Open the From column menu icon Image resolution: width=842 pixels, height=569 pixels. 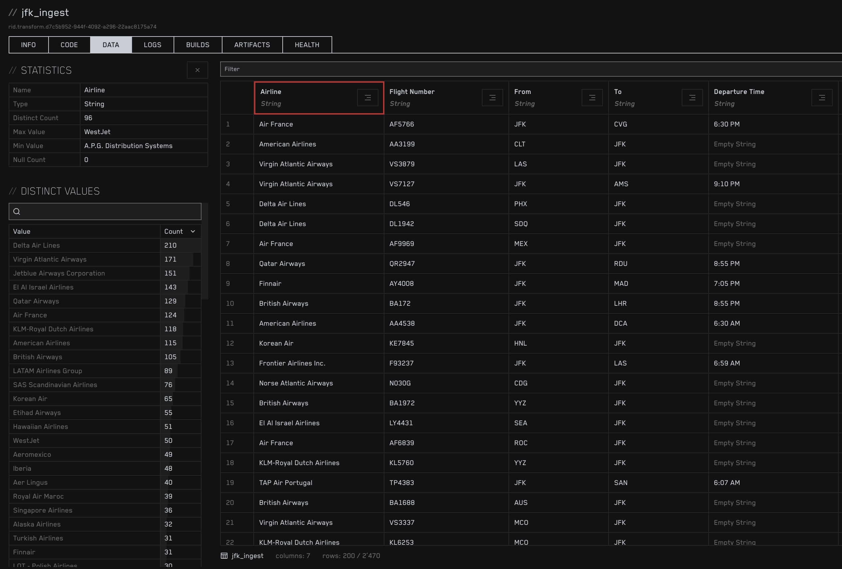[592, 98]
